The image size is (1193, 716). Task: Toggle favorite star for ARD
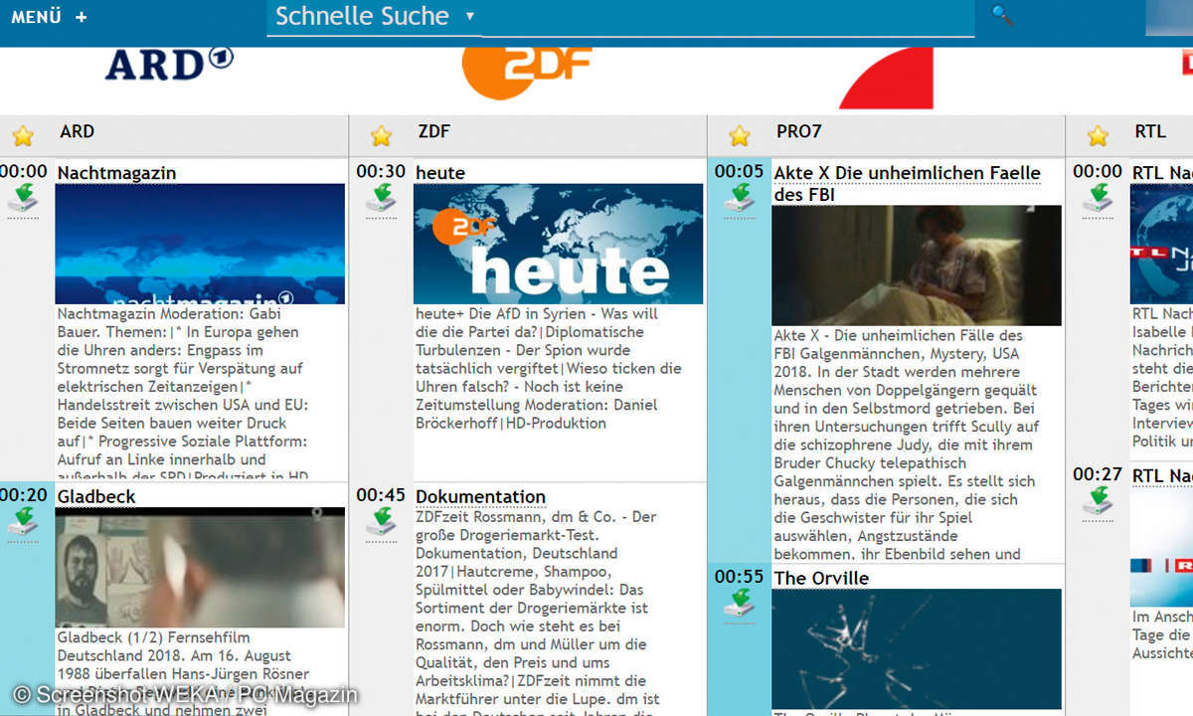point(23,136)
